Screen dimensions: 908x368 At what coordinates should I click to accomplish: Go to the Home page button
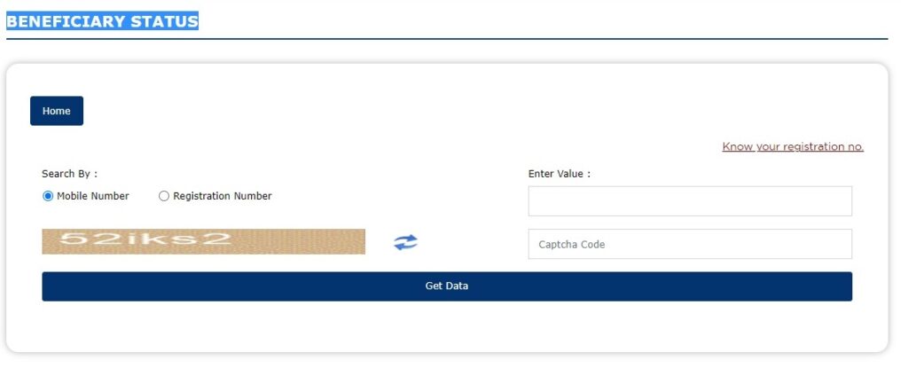tap(57, 111)
